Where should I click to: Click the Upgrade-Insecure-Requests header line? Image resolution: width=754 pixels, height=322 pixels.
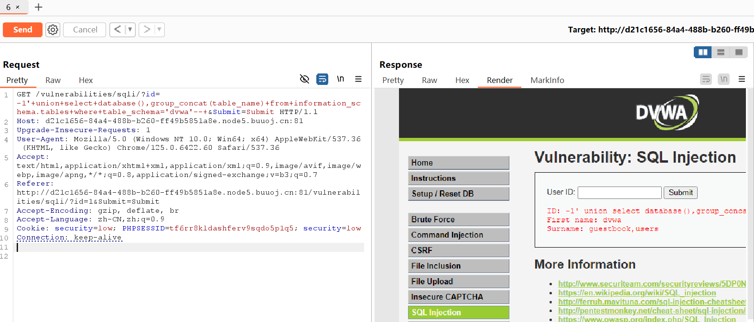coord(84,130)
